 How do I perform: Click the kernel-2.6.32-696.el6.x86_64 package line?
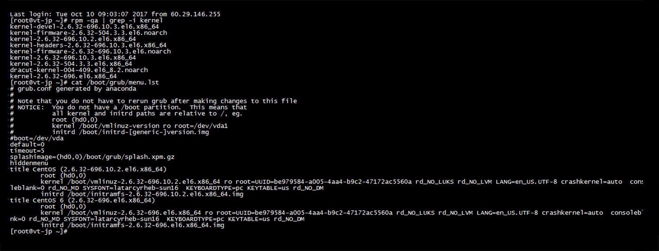point(63,76)
